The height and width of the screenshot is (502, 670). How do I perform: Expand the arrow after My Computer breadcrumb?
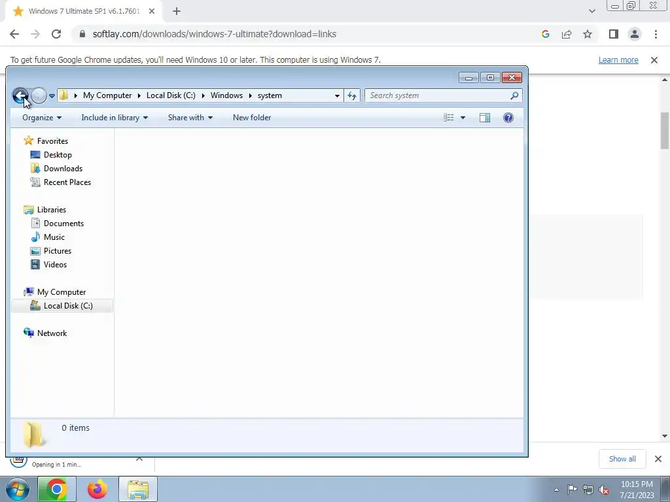[x=139, y=95]
